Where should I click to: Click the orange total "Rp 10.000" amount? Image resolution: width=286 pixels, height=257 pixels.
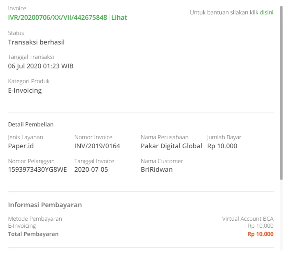pyautogui.click(x=260, y=234)
